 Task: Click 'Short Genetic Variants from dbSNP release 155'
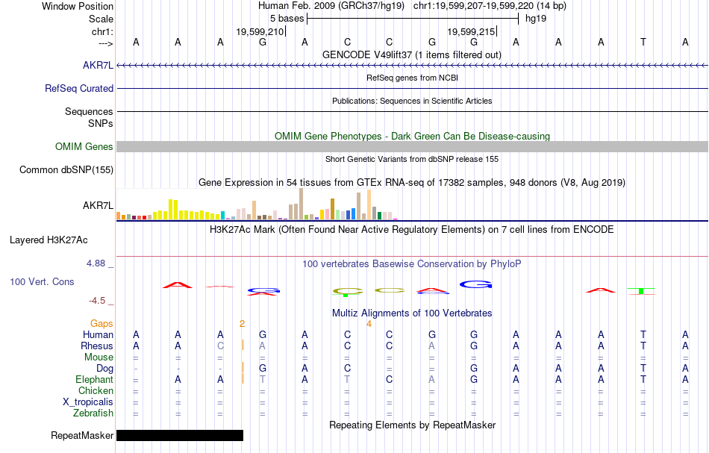point(412,159)
